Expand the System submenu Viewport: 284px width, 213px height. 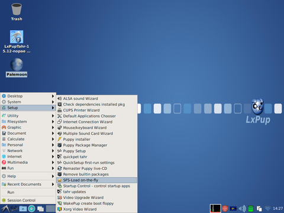tap(28, 102)
